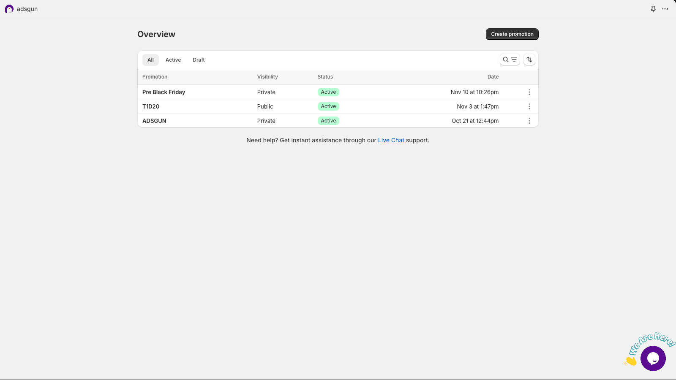The width and height of the screenshot is (676, 380).
Task: Select the All tab
Action: (x=150, y=60)
